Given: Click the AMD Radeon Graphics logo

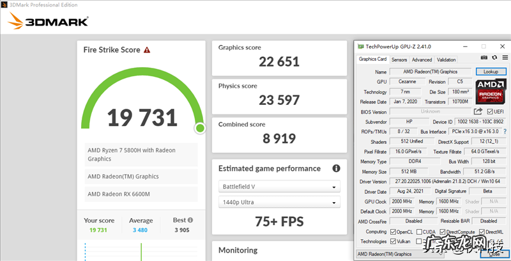Looking at the screenshot, I should [x=490, y=91].
